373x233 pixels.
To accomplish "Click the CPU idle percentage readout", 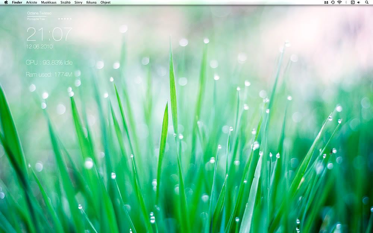I will pyautogui.click(x=49, y=62).
